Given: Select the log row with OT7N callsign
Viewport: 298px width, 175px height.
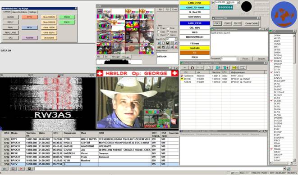Looking at the screenshot, I should pos(90,139).
